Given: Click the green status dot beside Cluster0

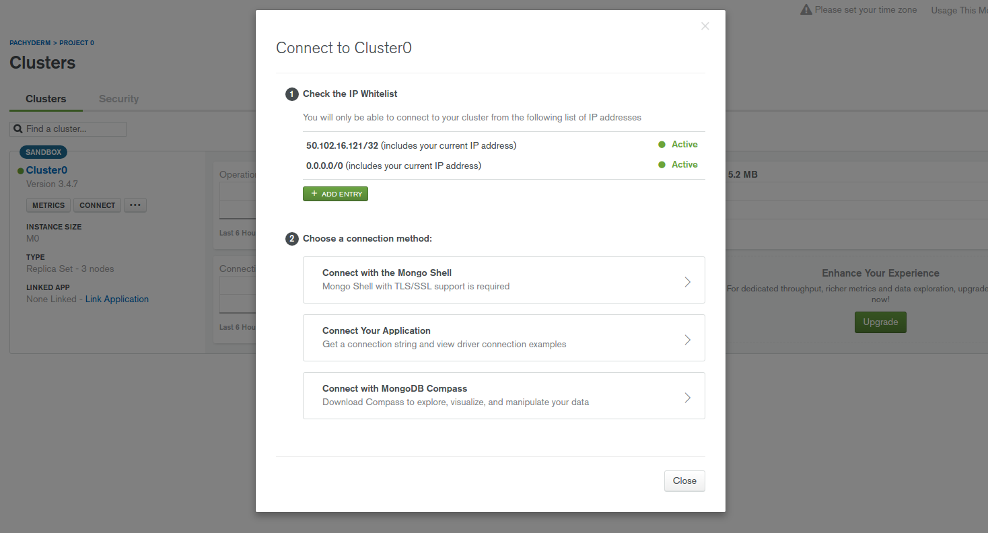Looking at the screenshot, I should tap(21, 171).
